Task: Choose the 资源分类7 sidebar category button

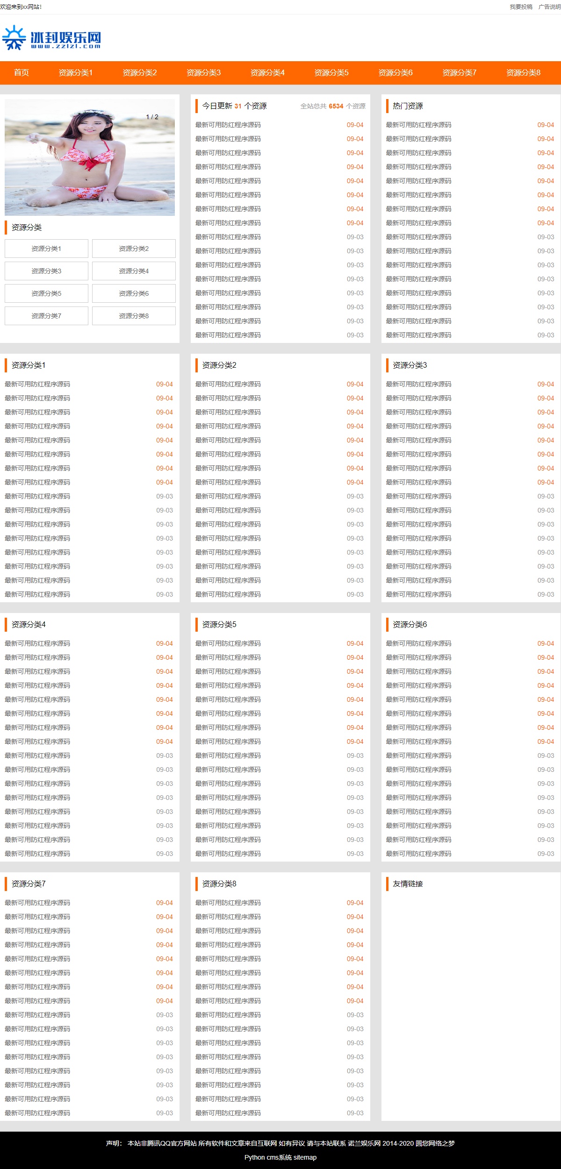Action: (46, 316)
